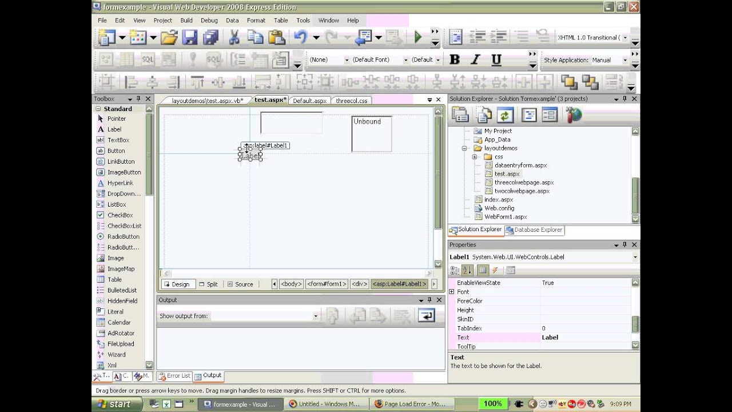Open the Error List tab
The image size is (732, 412).
pyautogui.click(x=174, y=376)
